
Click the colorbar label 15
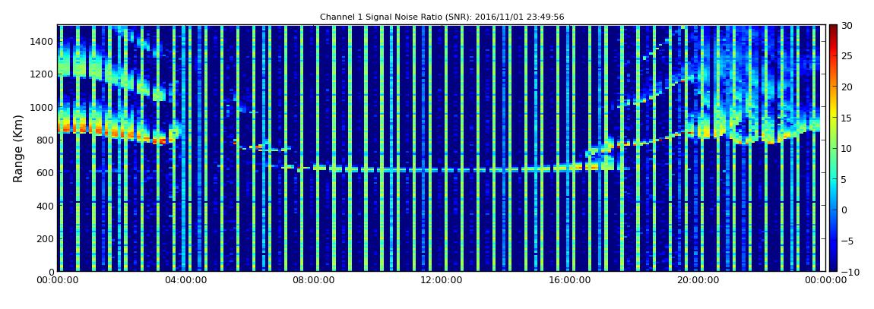[x=847, y=118]
